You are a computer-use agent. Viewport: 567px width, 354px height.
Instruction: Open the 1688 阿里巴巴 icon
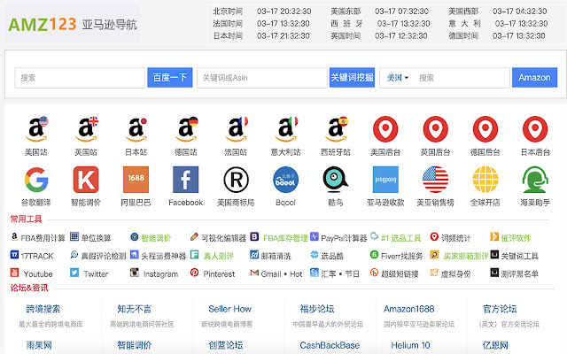click(136, 180)
